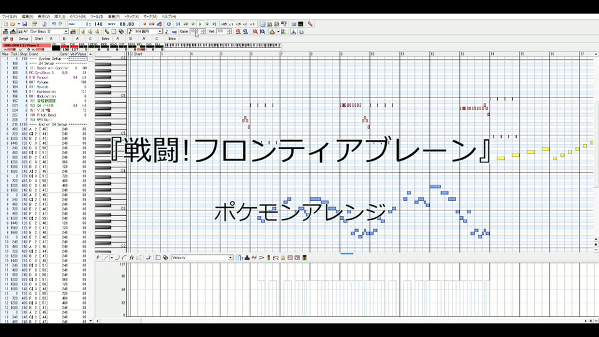This screenshot has width=599, height=337.
Task: Save the project with the floppy disk icon
Action: pos(24,24)
